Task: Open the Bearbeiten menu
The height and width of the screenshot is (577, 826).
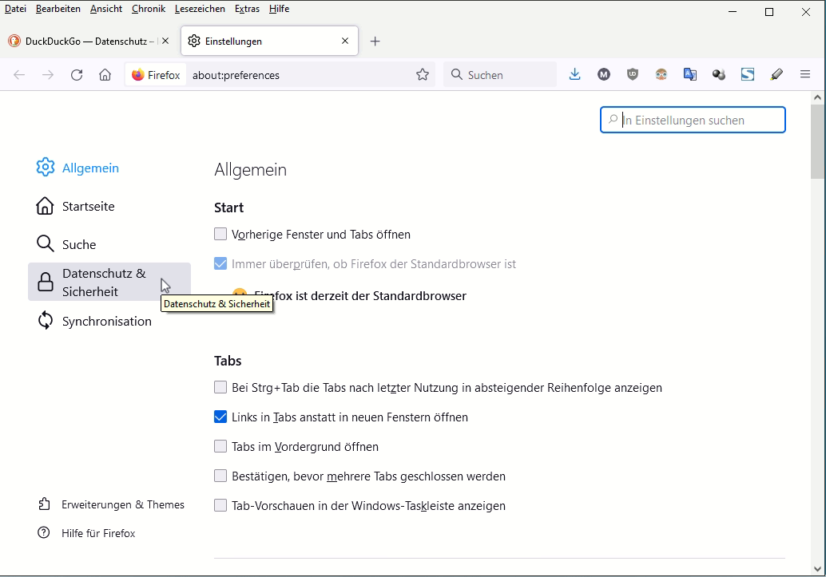Action: click(58, 9)
